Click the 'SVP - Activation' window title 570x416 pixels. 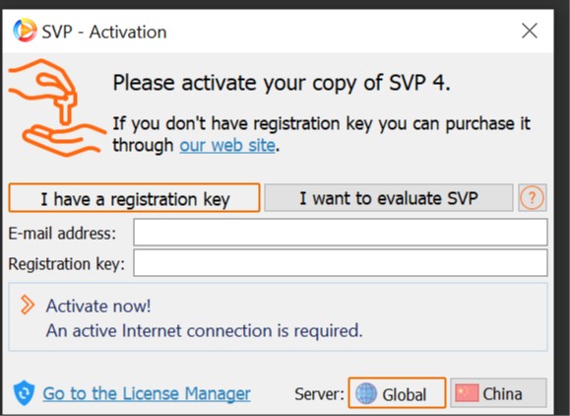[104, 32]
